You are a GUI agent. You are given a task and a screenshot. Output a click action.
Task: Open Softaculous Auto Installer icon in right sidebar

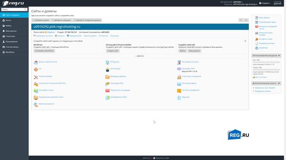tap(257, 33)
